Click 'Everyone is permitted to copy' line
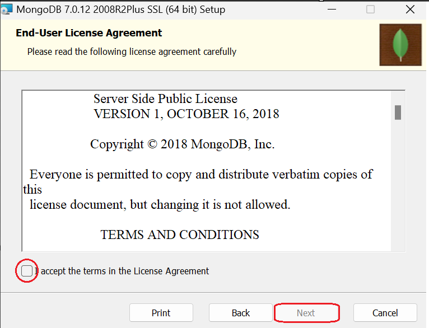Image resolution: width=429 pixels, height=328 pixels. [x=201, y=175]
